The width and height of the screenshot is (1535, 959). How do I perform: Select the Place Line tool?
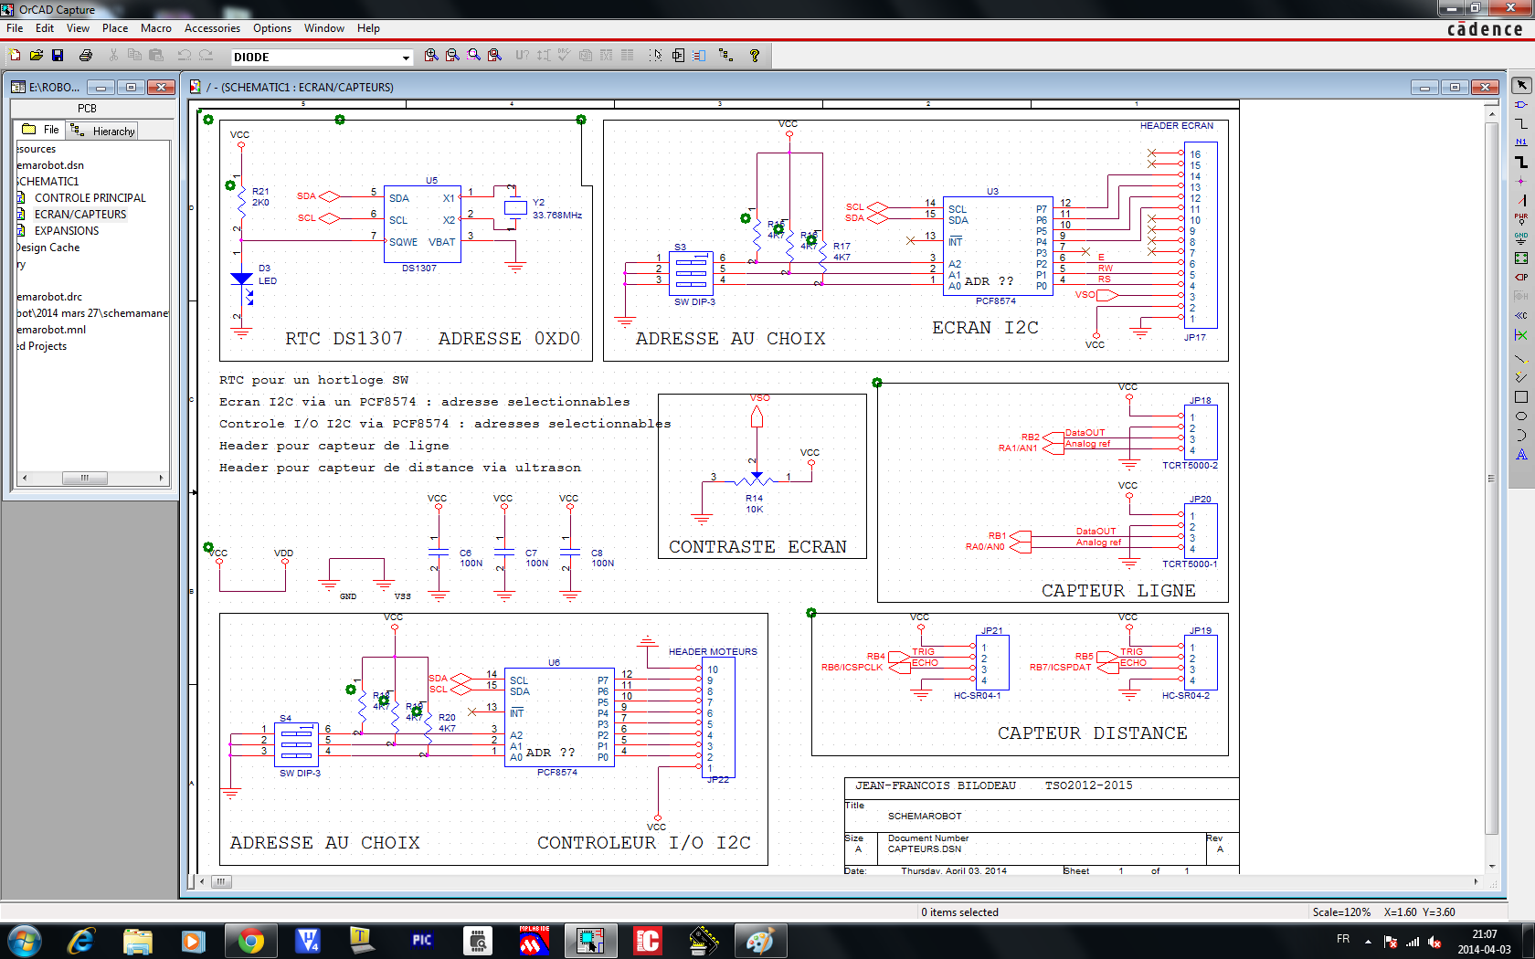[1521, 358]
